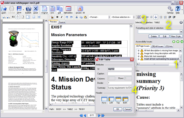Toggle the Original view
The image size is (184, 118).
[x=44, y=10]
